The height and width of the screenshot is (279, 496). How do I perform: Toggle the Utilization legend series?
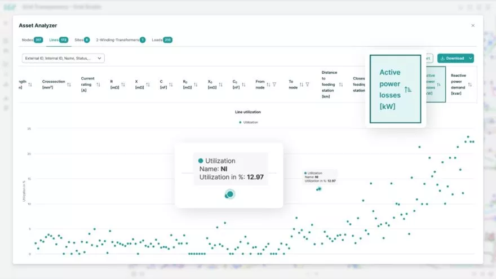point(248,122)
